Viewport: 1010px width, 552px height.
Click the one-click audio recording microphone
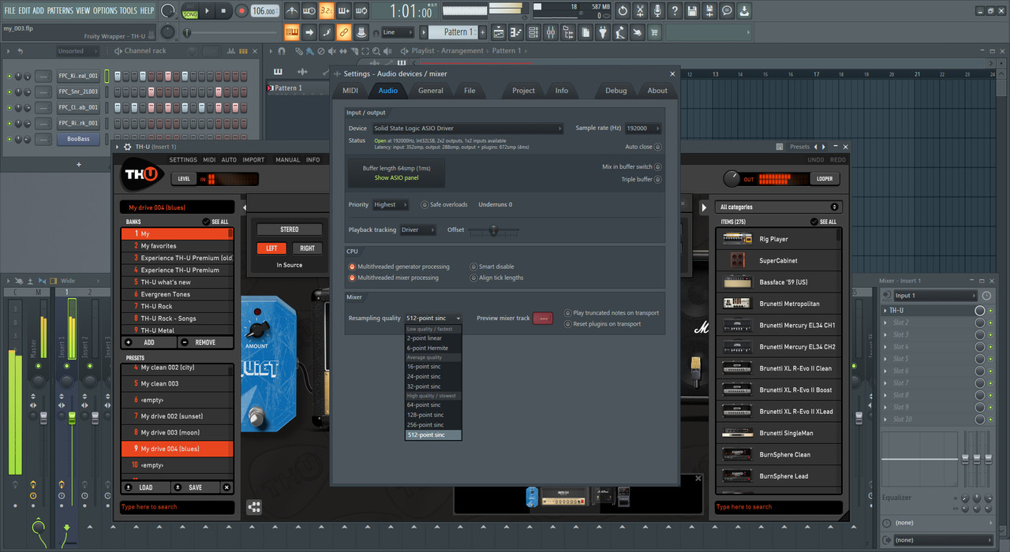[x=657, y=11]
